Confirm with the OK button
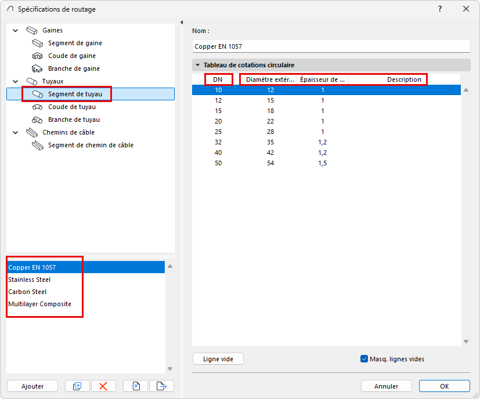The height and width of the screenshot is (399, 480). pos(444,386)
